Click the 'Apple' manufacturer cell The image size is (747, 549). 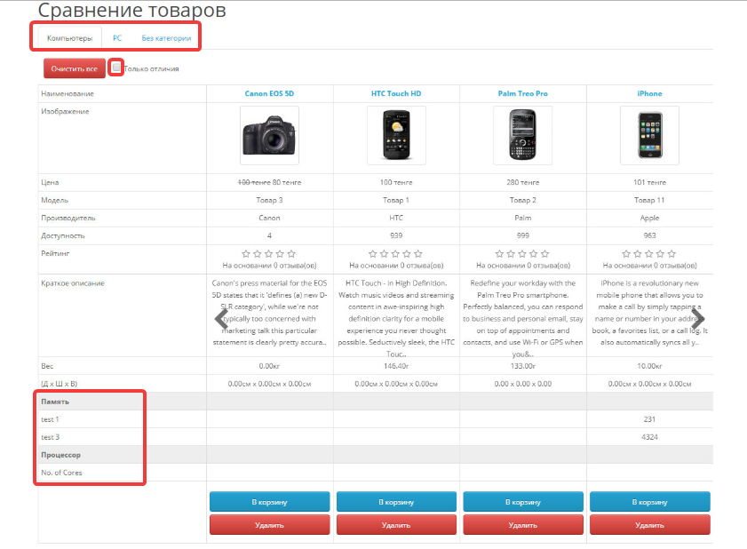pos(649,218)
